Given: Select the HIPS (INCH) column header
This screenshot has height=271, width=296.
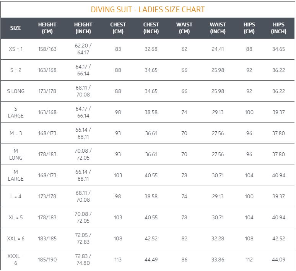Looking at the screenshot, I should [x=279, y=28].
